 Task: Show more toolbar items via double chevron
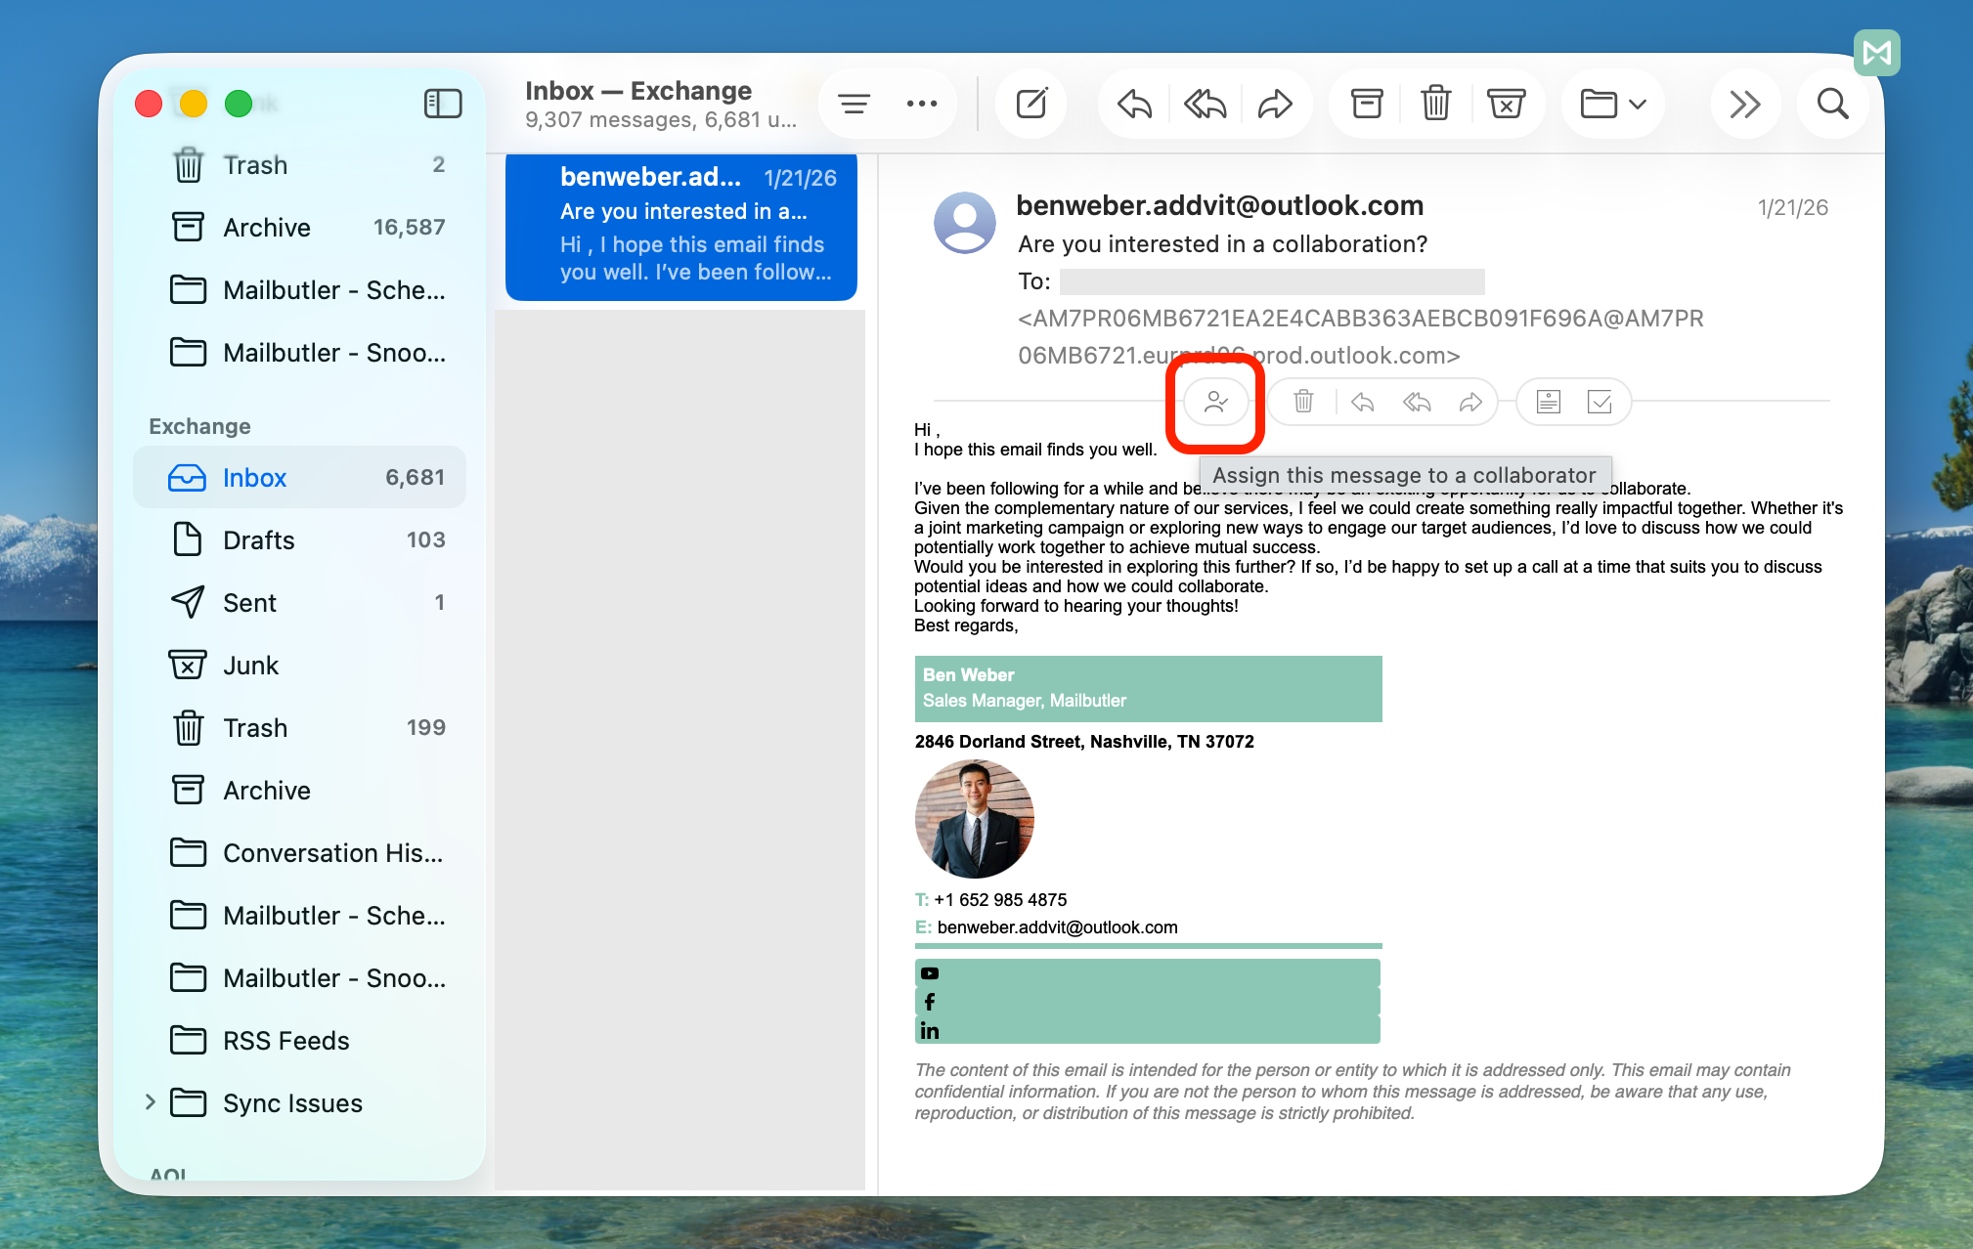pyautogui.click(x=1744, y=104)
